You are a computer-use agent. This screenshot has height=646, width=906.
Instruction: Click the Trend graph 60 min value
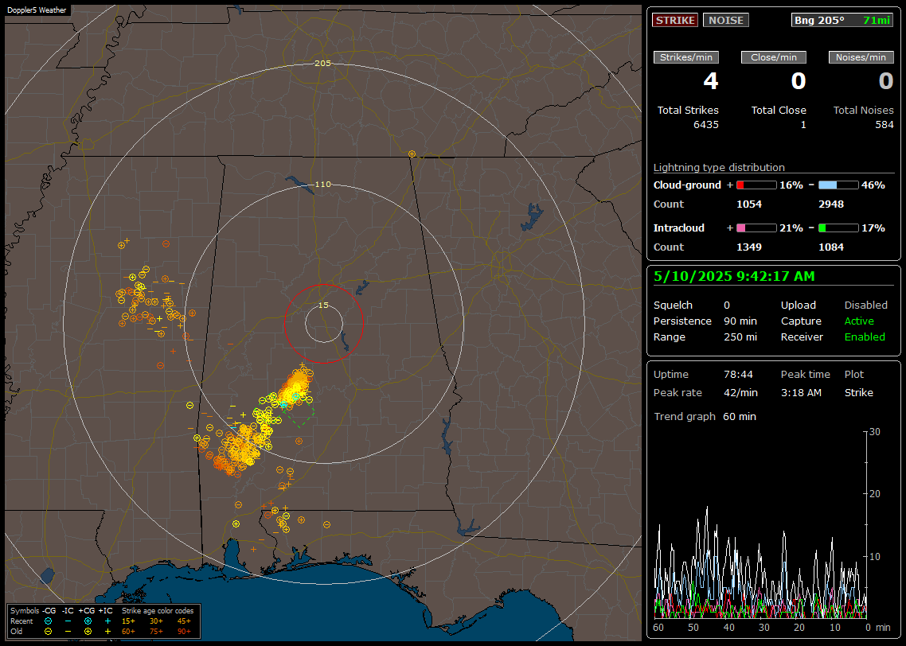(739, 417)
